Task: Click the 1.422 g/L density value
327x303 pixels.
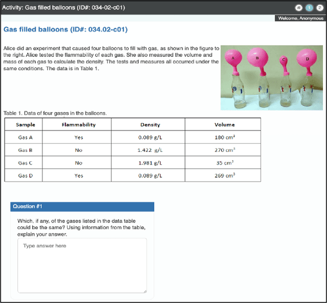Action: 150,150
